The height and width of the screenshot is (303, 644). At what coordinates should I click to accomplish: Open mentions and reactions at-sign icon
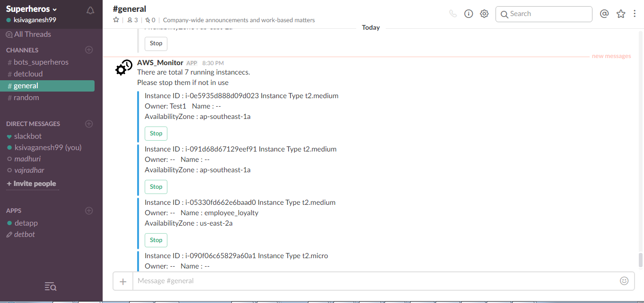604,14
